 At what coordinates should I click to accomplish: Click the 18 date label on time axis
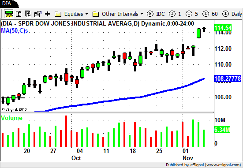133,151
